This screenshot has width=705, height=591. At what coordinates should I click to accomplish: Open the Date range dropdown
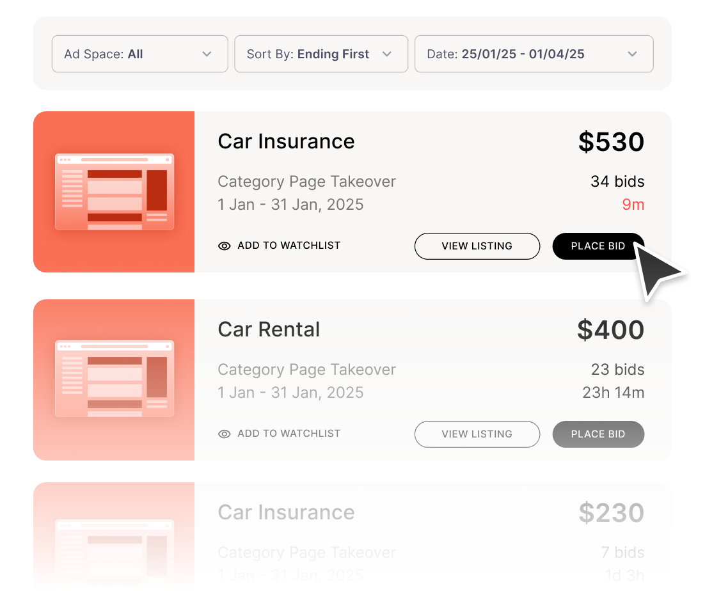534,54
